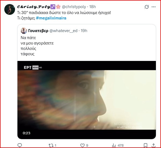This screenshot has height=148, width=161.
Task: Click the Grok icon beside the timestamp
Action: (147, 7)
